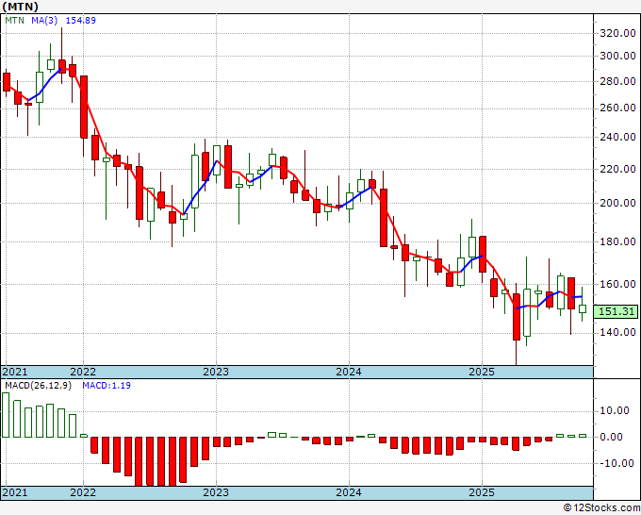Click 2022 on the MACD timeline
Viewport: 641px width, 515px height.
point(83,492)
